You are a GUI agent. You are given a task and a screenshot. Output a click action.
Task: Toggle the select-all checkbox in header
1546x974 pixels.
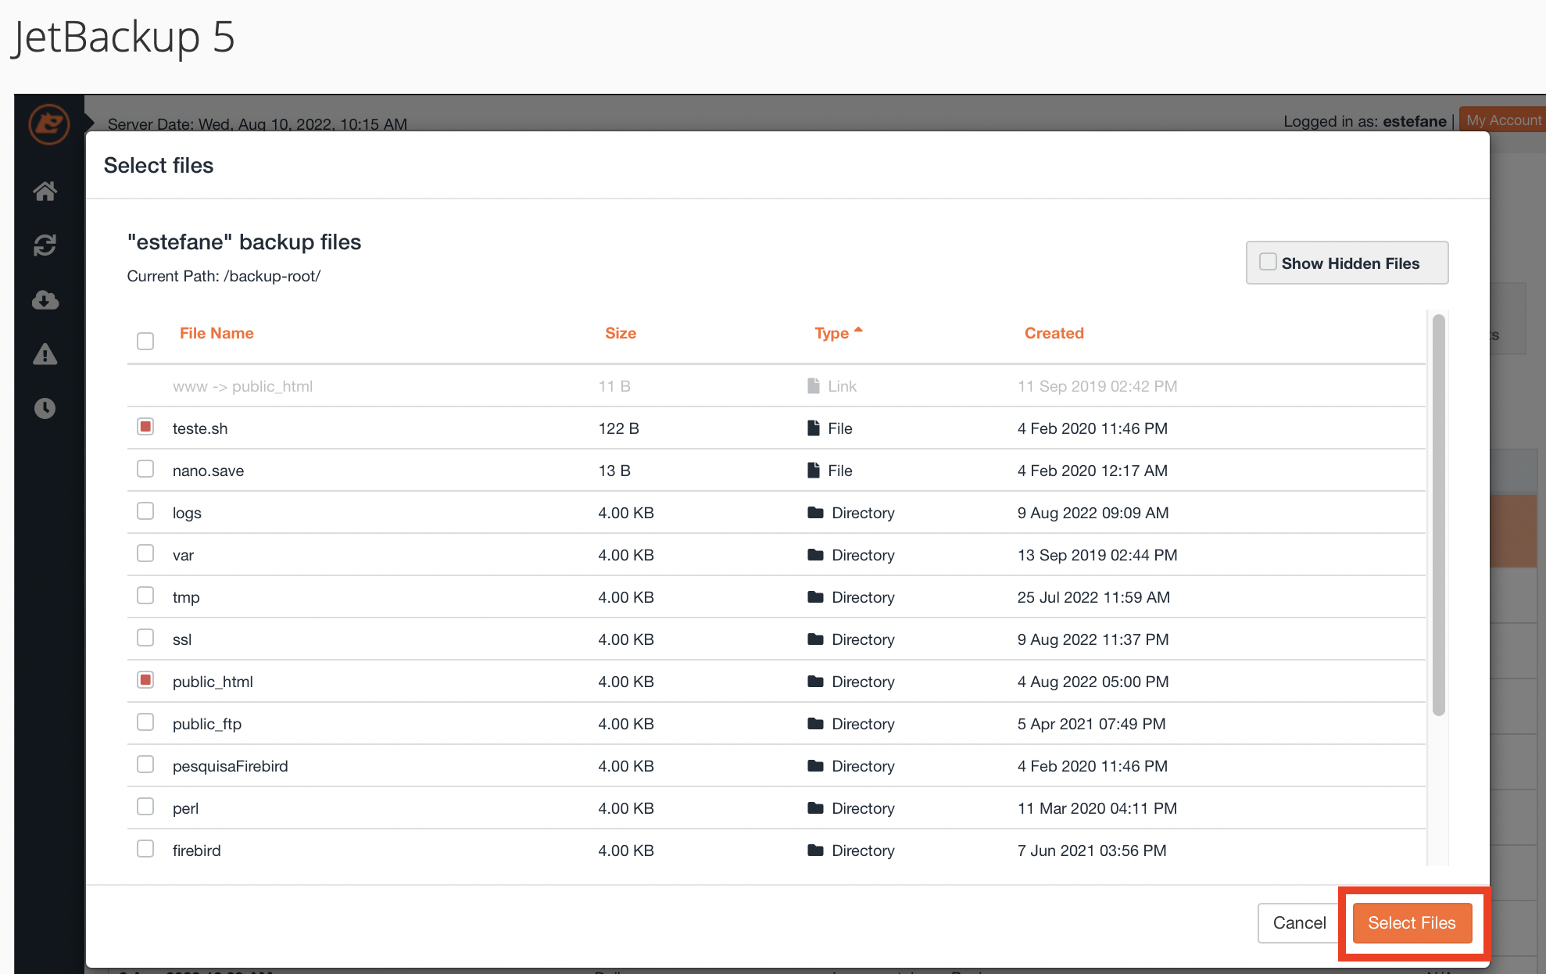(145, 341)
